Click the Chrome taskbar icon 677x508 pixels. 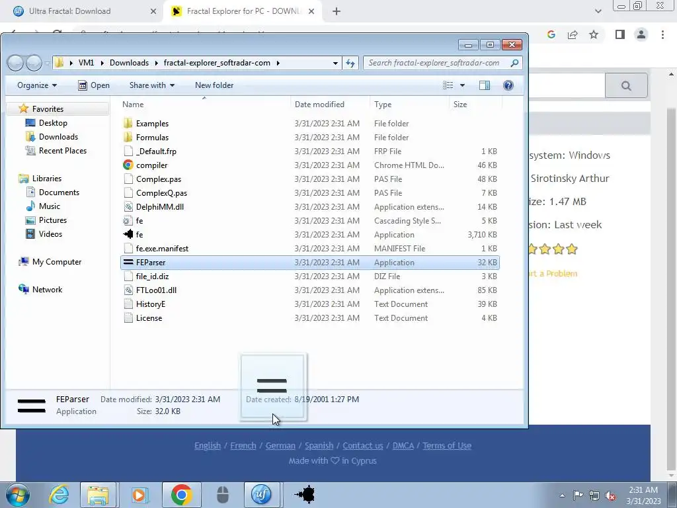(x=181, y=495)
